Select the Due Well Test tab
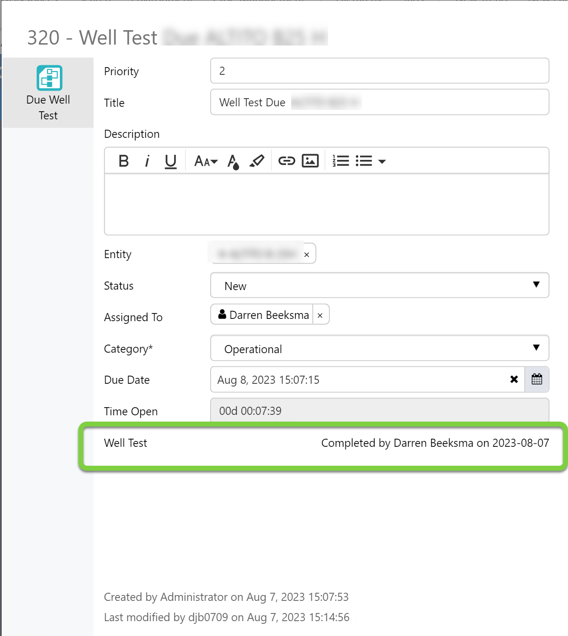The height and width of the screenshot is (636, 568). (48, 93)
